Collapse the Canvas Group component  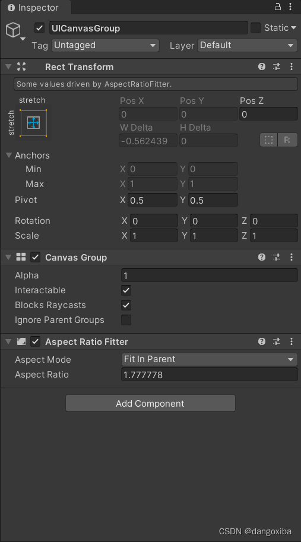tap(8, 257)
